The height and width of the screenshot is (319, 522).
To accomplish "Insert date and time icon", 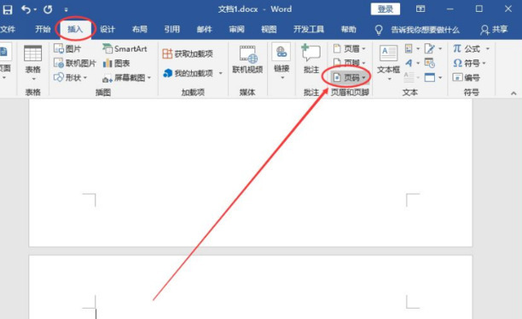I will point(430,63).
